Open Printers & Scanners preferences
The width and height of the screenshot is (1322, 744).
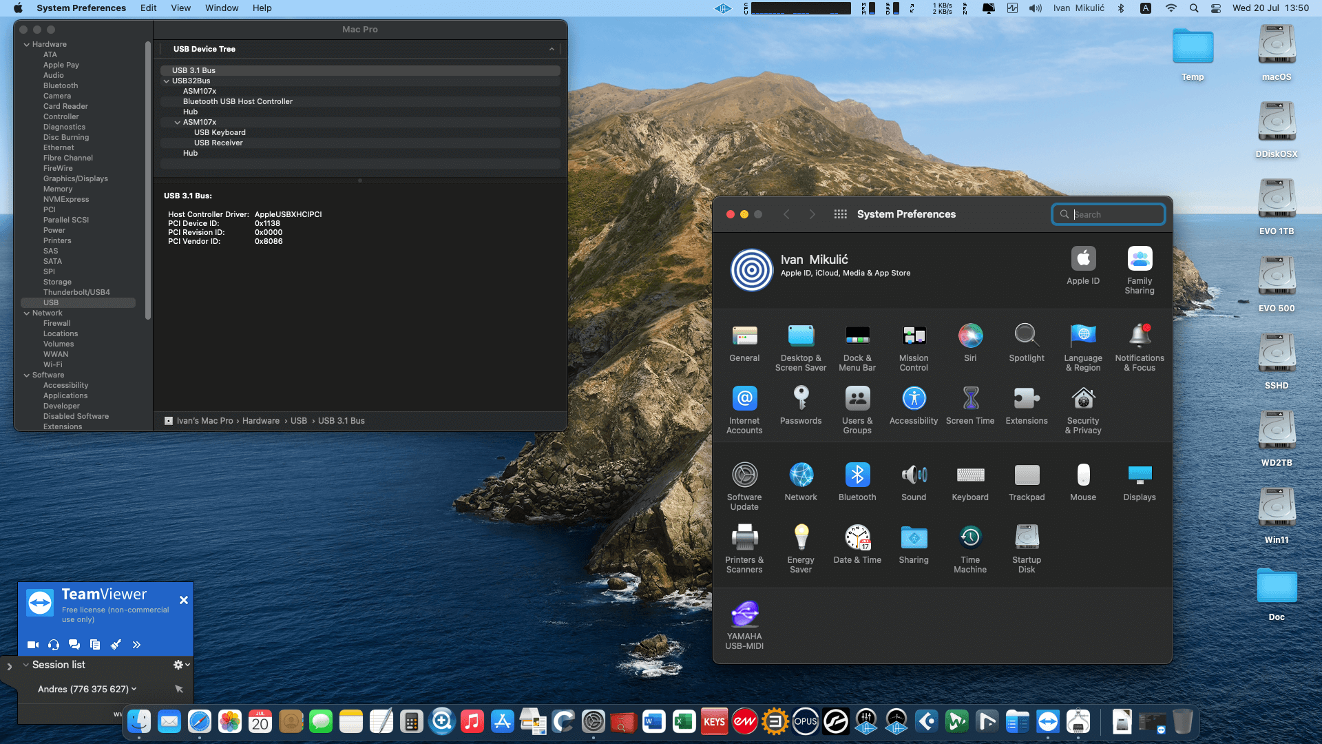(744, 550)
